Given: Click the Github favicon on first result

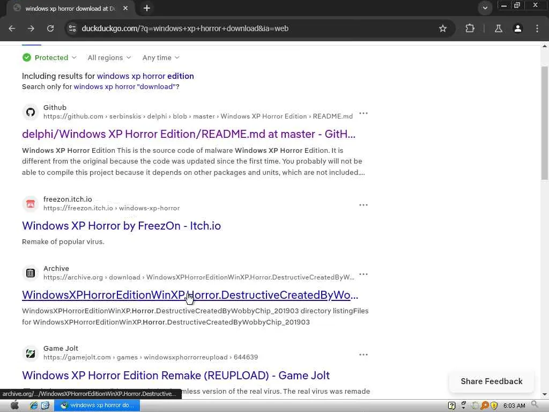Looking at the screenshot, I should click(x=31, y=112).
